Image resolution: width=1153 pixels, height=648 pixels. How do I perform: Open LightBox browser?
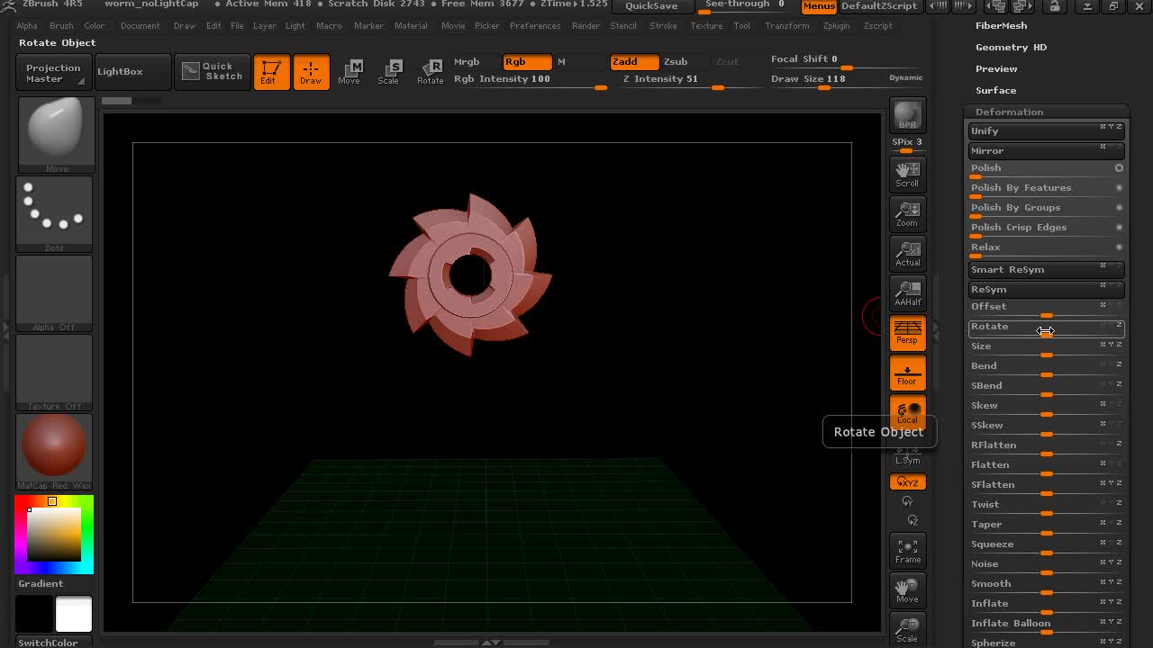(120, 71)
